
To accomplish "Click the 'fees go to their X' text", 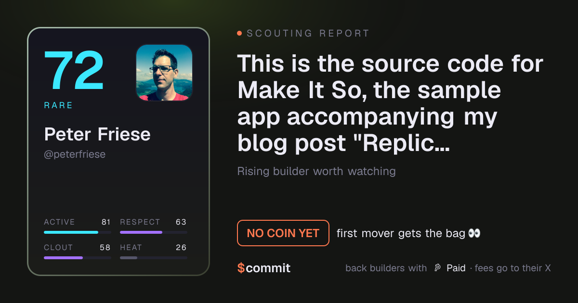I will pos(512,268).
